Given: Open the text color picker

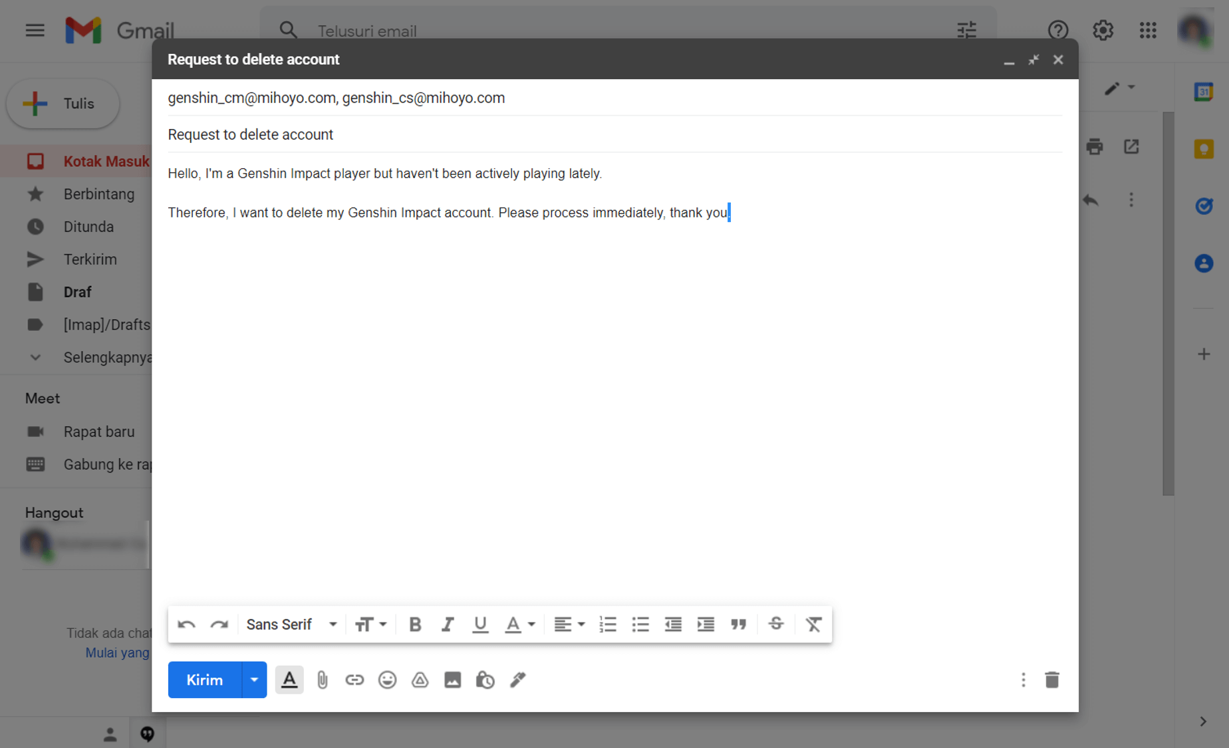Looking at the screenshot, I should pyautogui.click(x=519, y=624).
